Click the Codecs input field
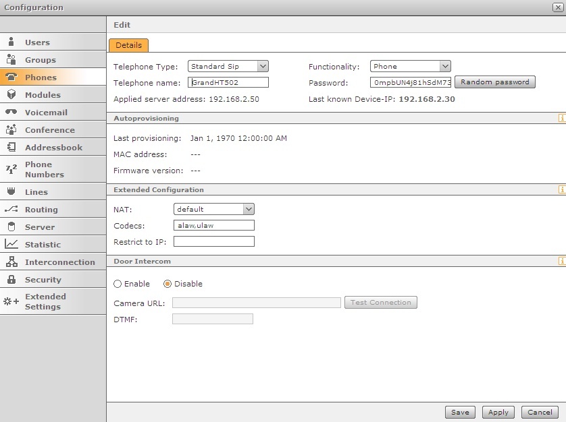Image resolution: width=566 pixels, height=422 pixels. 214,225
